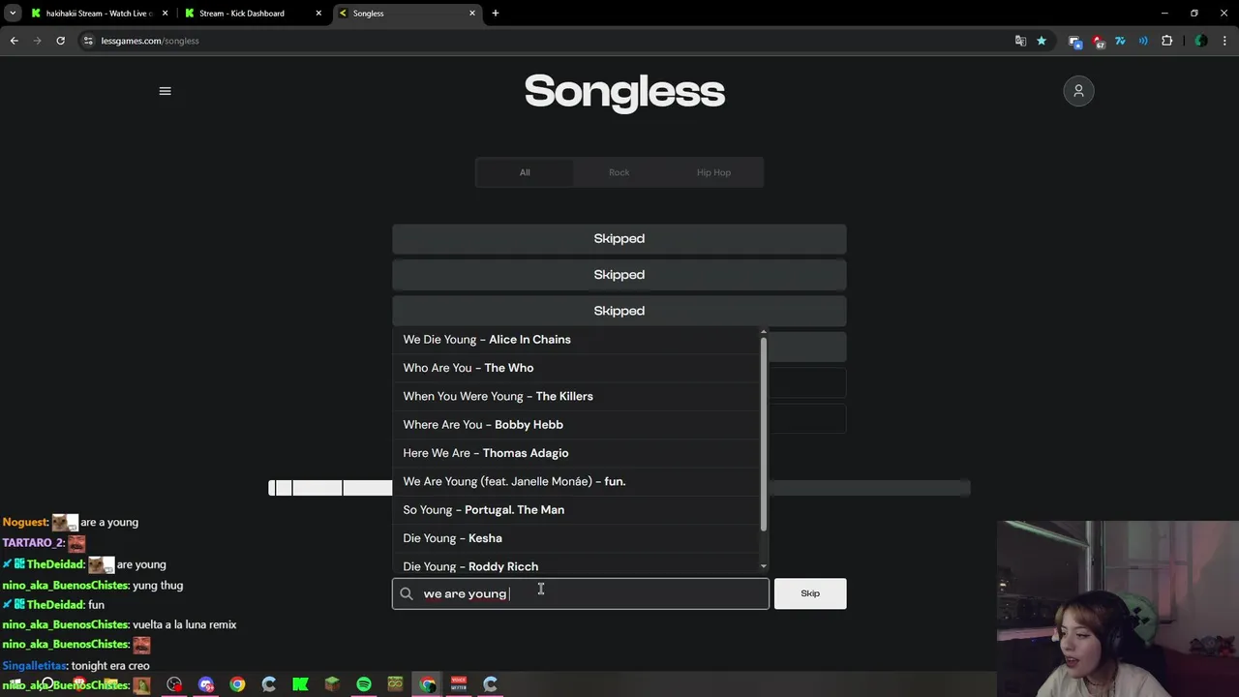Viewport: 1239px width, 697px height.
Task: Choose Who Are You - The Who
Action: click(578, 368)
